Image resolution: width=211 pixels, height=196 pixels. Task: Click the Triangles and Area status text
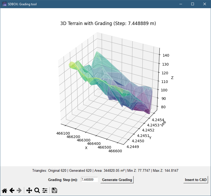[105, 170]
